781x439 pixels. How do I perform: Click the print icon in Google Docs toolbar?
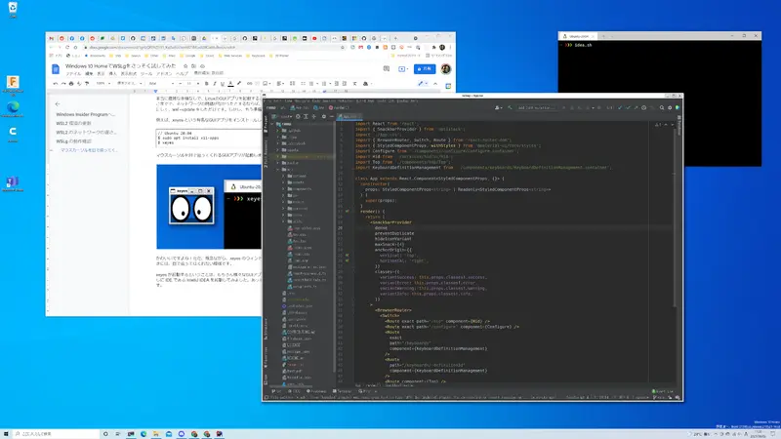pos(71,84)
